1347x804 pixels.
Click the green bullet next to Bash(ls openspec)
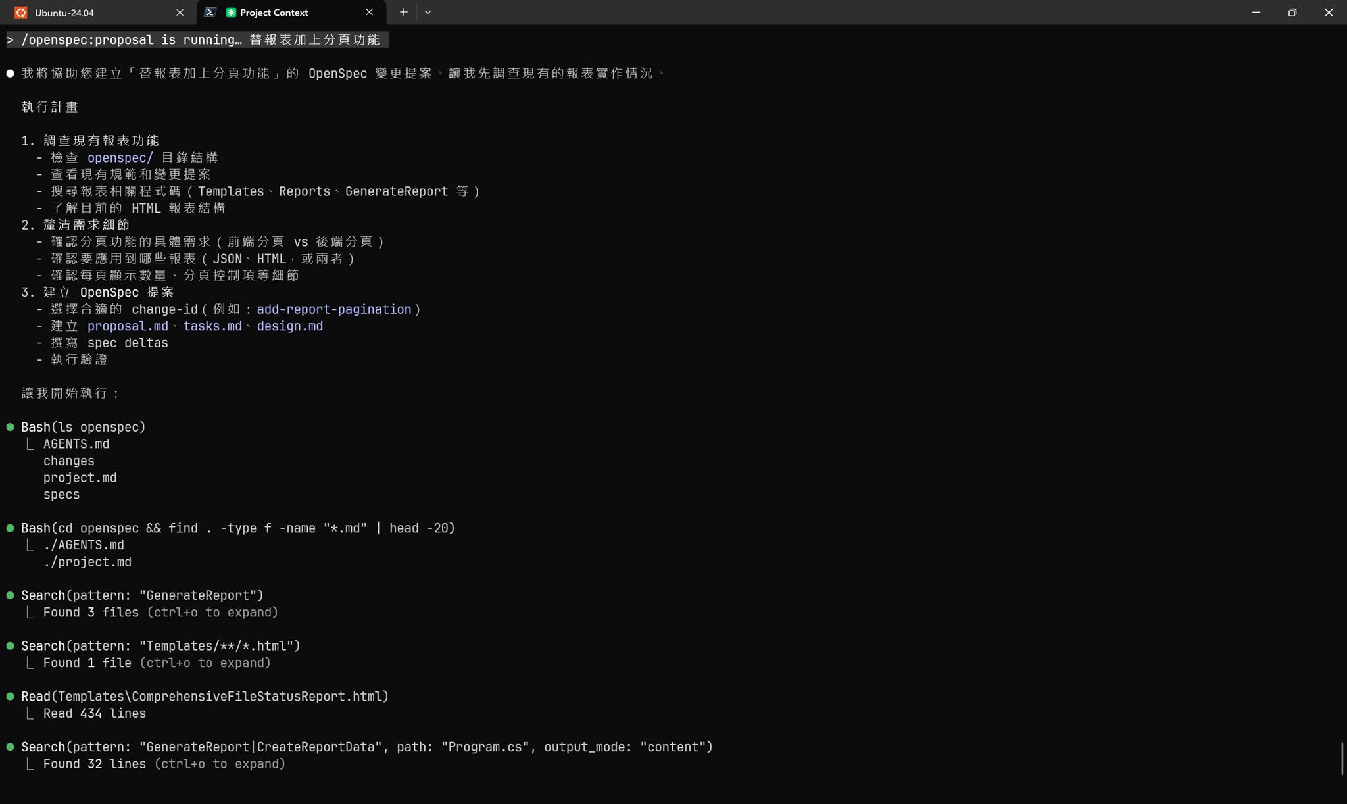[11, 427]
